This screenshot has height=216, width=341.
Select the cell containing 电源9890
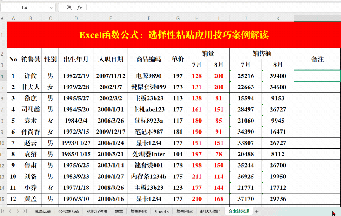pyautogui.click(x=148, y=76)
